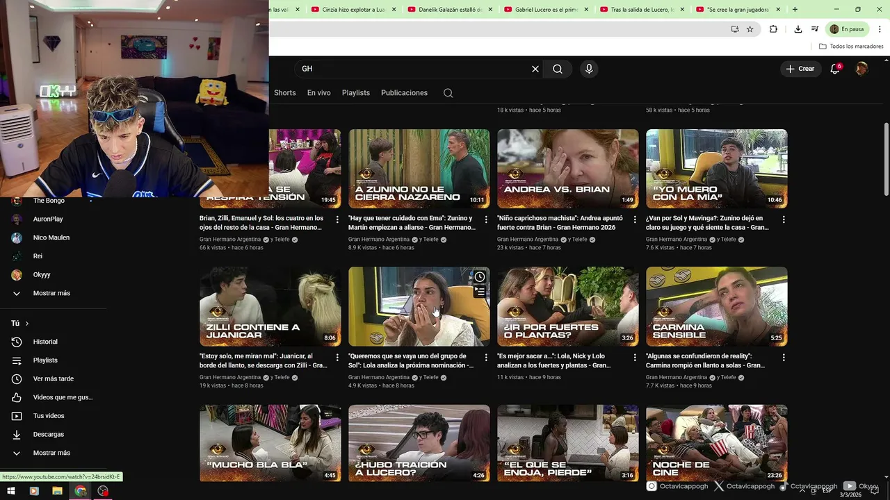Switch to 'Cinzia hizo explotar' browser tab
Image resolution: width=890 pixels, height=500 pixels.
pyautogui.click(x=353, y=10)
